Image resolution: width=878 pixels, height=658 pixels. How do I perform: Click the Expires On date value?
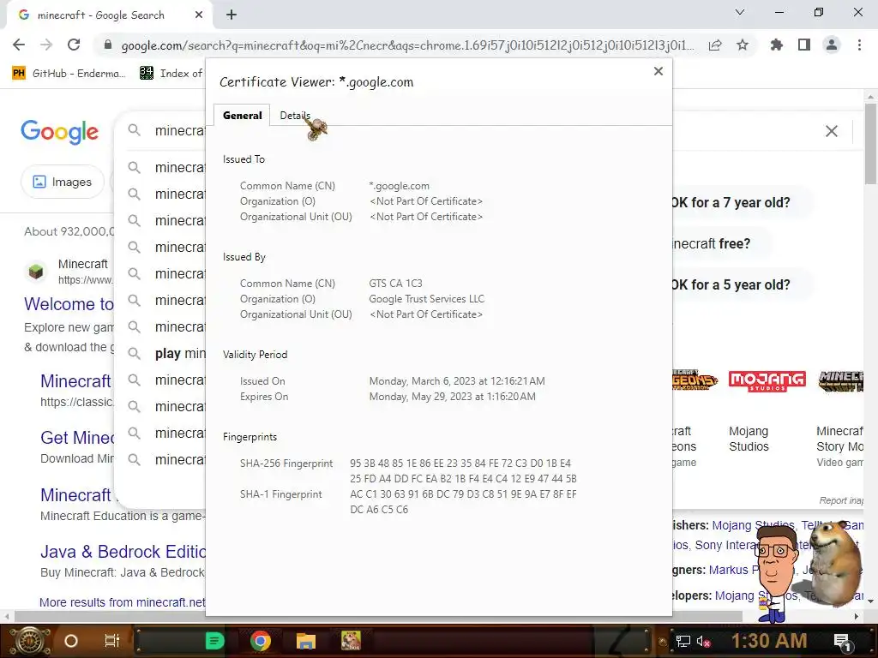tap(452, 396)
